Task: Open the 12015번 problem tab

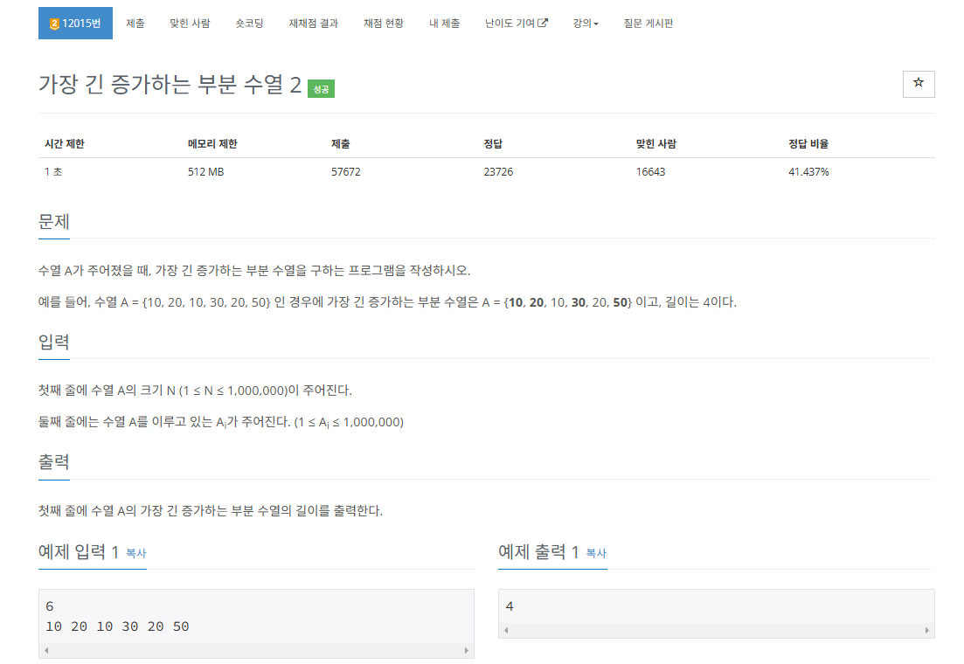Action: 75,24
